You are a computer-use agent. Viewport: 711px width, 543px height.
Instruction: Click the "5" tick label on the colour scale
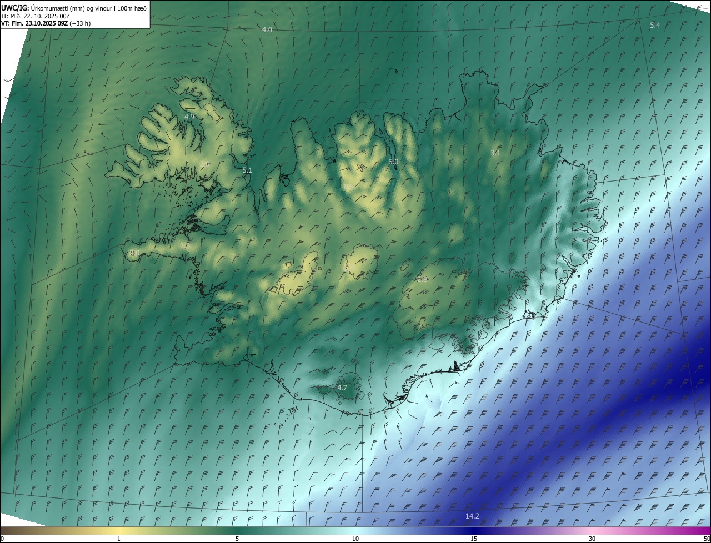[x=237, y=539]
